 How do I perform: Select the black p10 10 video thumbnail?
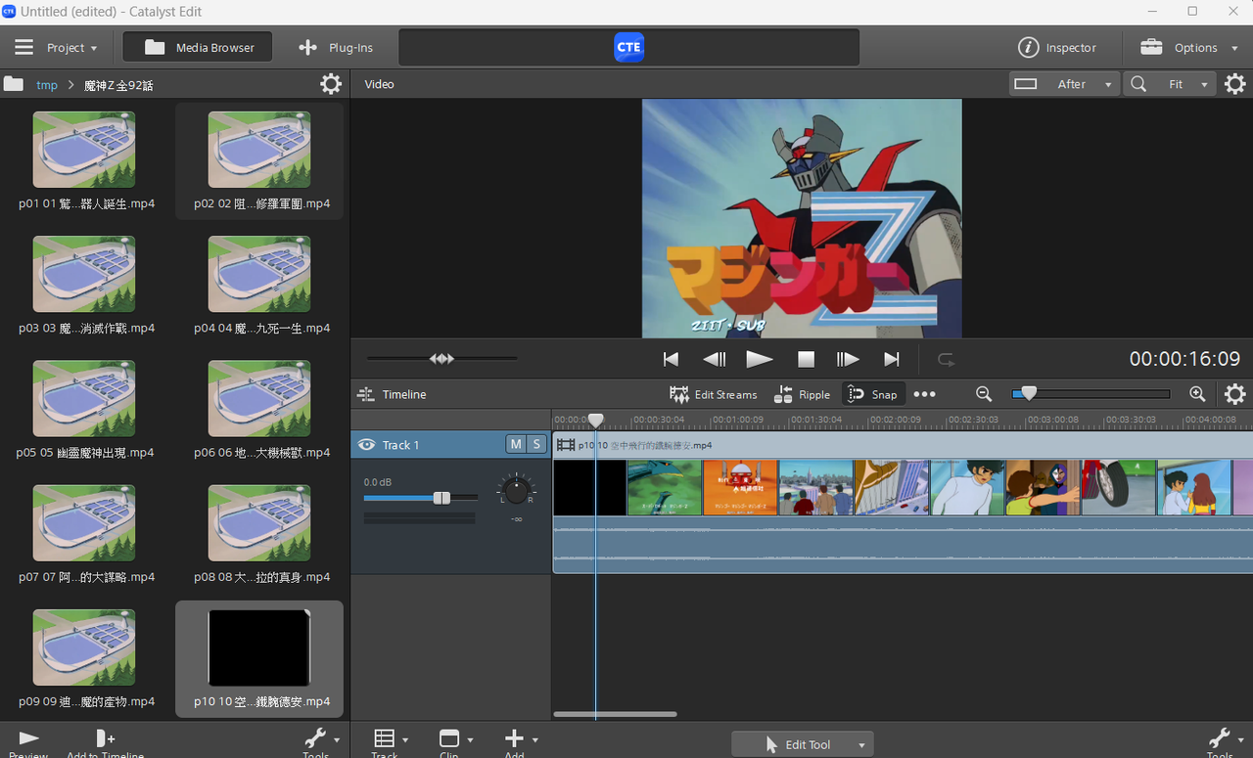click(259, 647)
